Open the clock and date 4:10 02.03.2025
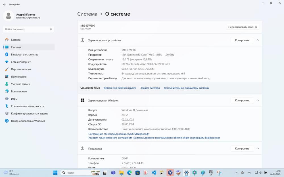 point(275,172)
